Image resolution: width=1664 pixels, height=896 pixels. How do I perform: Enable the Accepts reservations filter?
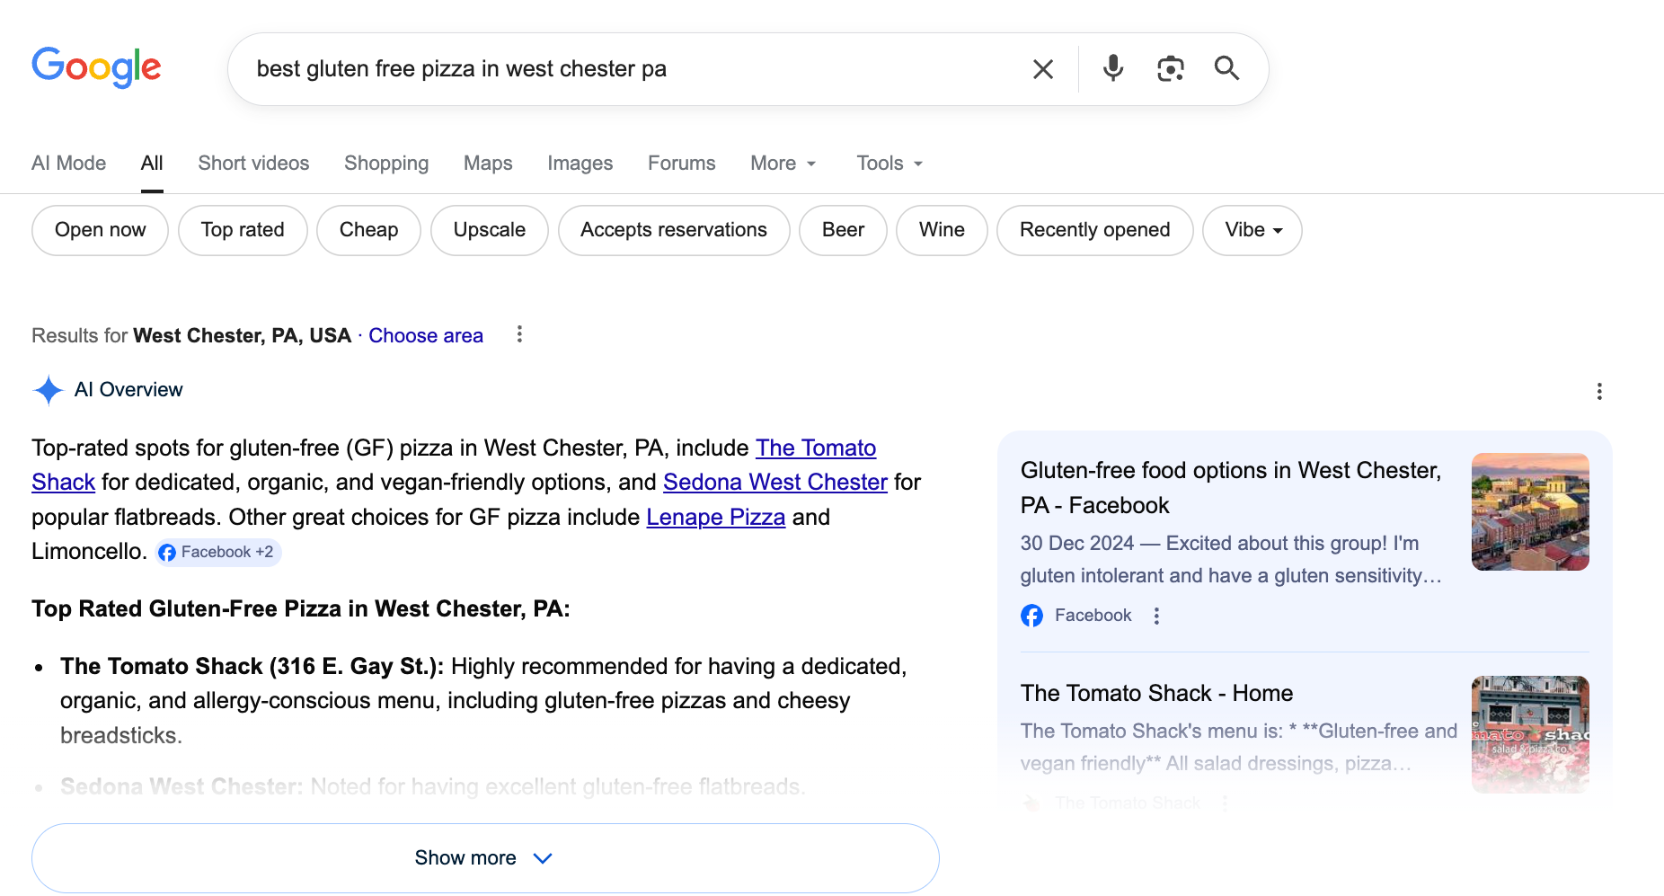(x=673, y=230)
